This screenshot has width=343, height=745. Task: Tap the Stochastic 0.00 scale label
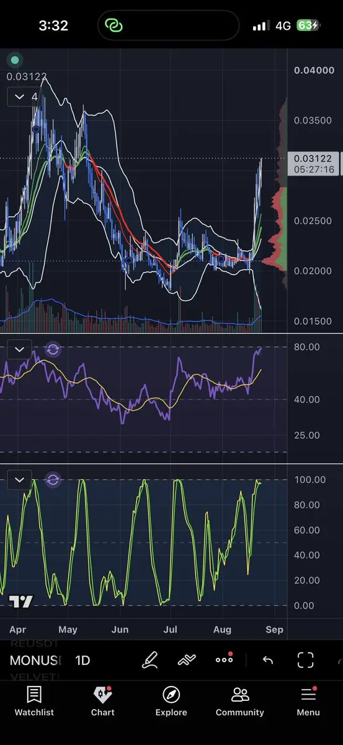tap(304, 605)
